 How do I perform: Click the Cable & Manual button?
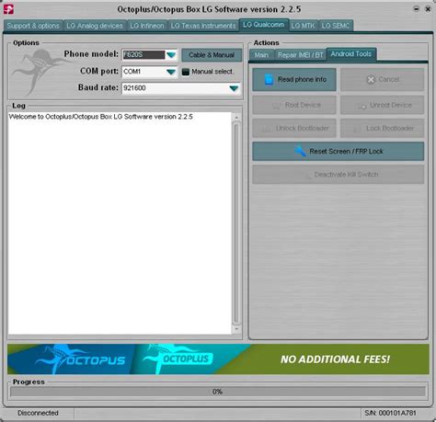click(x=212, y=55)
